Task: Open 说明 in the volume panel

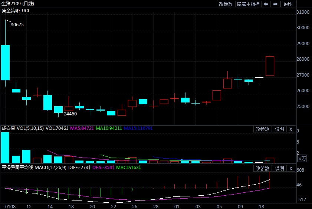Action: [x=279, y=129]
